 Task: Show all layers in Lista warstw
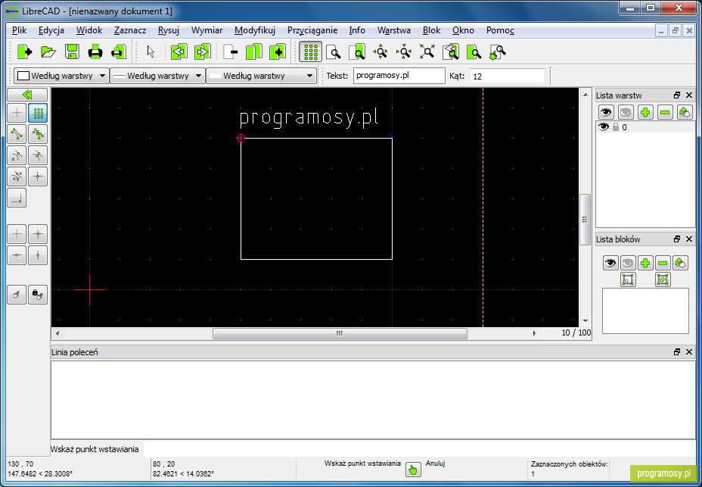coord(606,111)
